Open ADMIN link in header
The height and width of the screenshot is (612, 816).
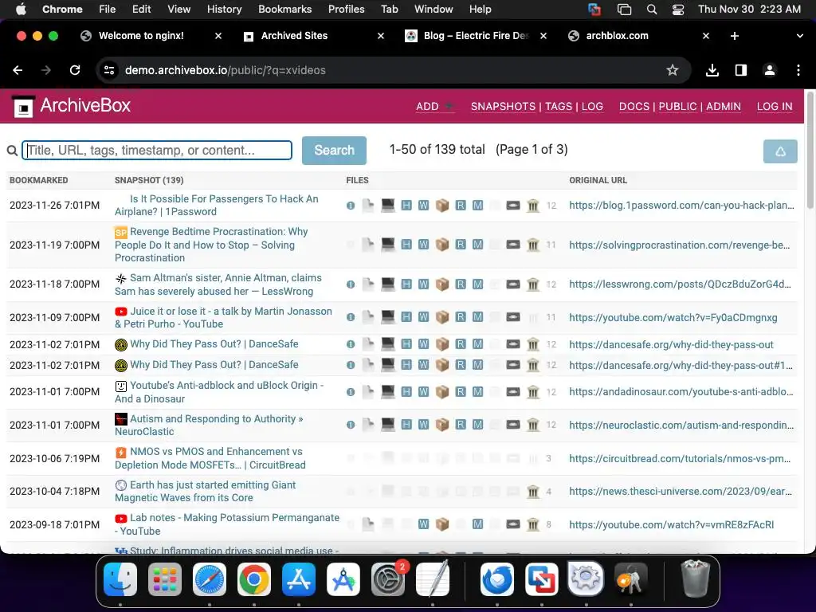pyautogui.click(x=724, y=106)
